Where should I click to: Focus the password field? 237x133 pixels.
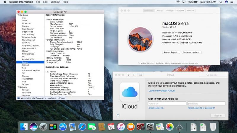[206, 103]
